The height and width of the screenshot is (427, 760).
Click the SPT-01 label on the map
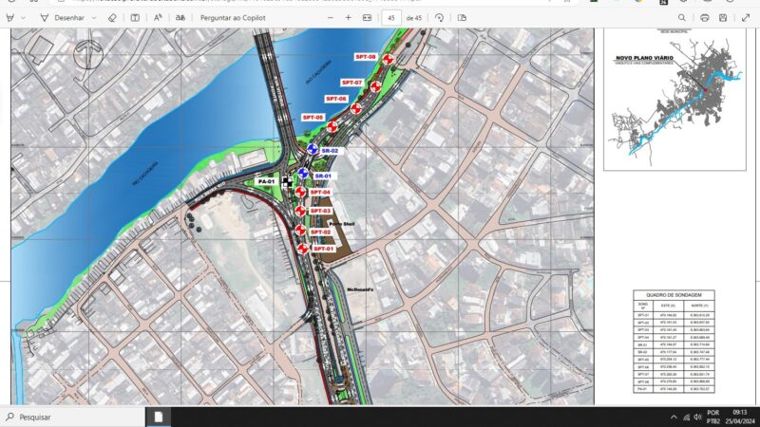323,249
